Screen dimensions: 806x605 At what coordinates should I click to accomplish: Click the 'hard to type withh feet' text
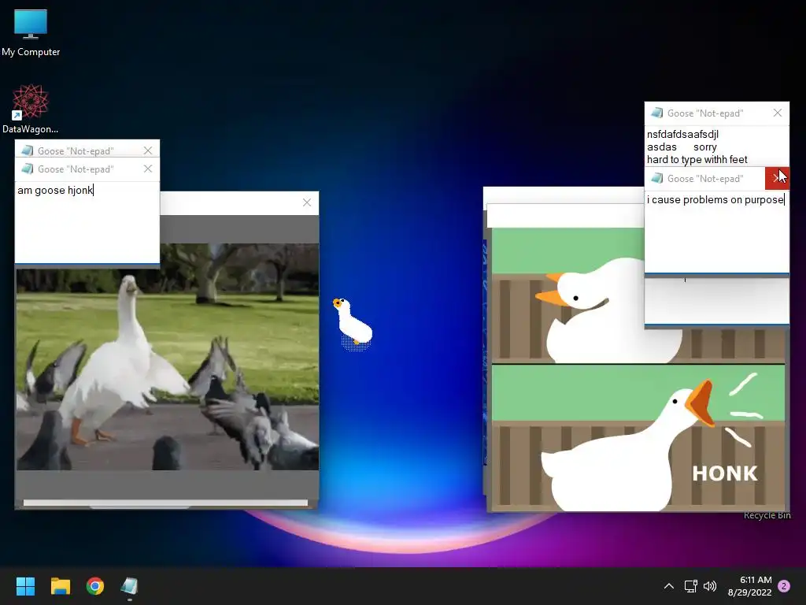click(x=697, y=159)
